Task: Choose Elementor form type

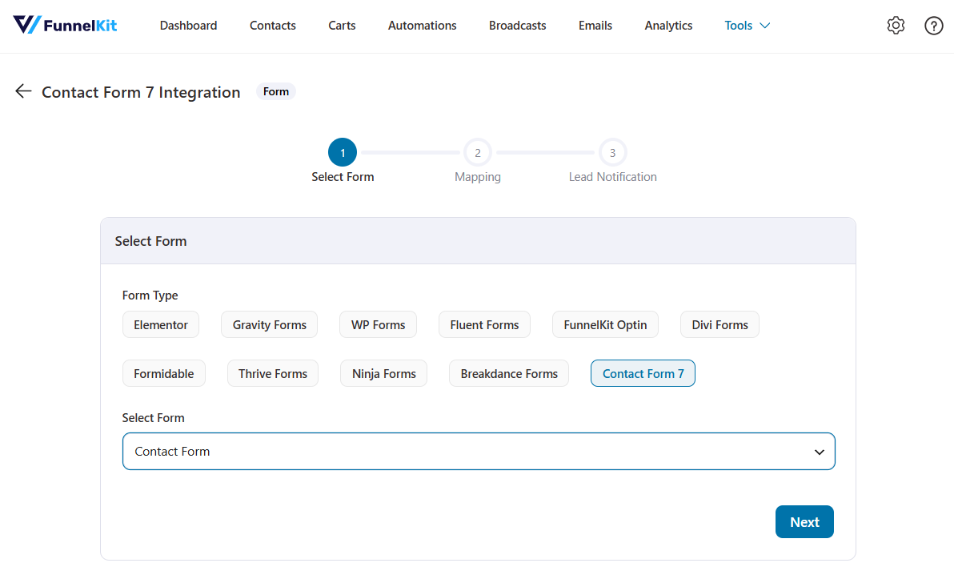Action: (x=161, y=324)
